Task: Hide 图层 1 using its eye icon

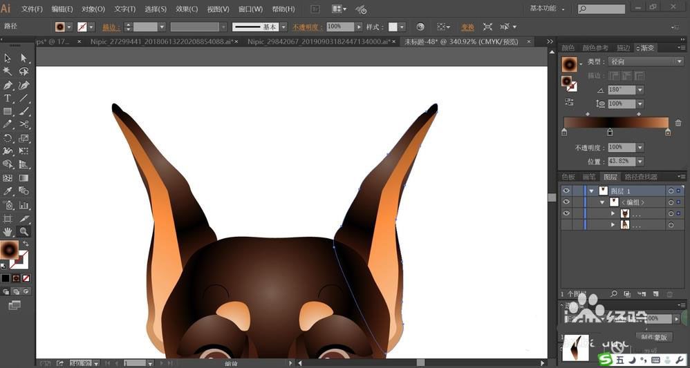Action: pos(566,191)
